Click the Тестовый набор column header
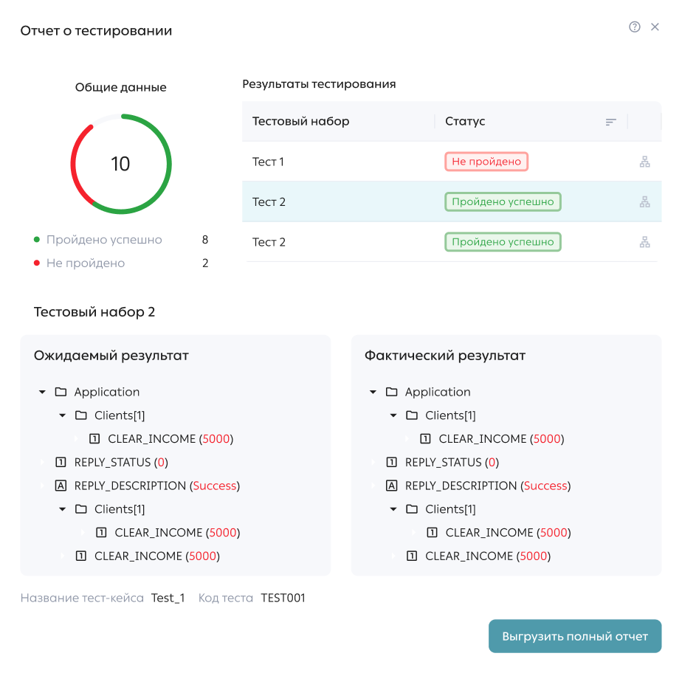682x673 pixels. [x=303, y=121]
